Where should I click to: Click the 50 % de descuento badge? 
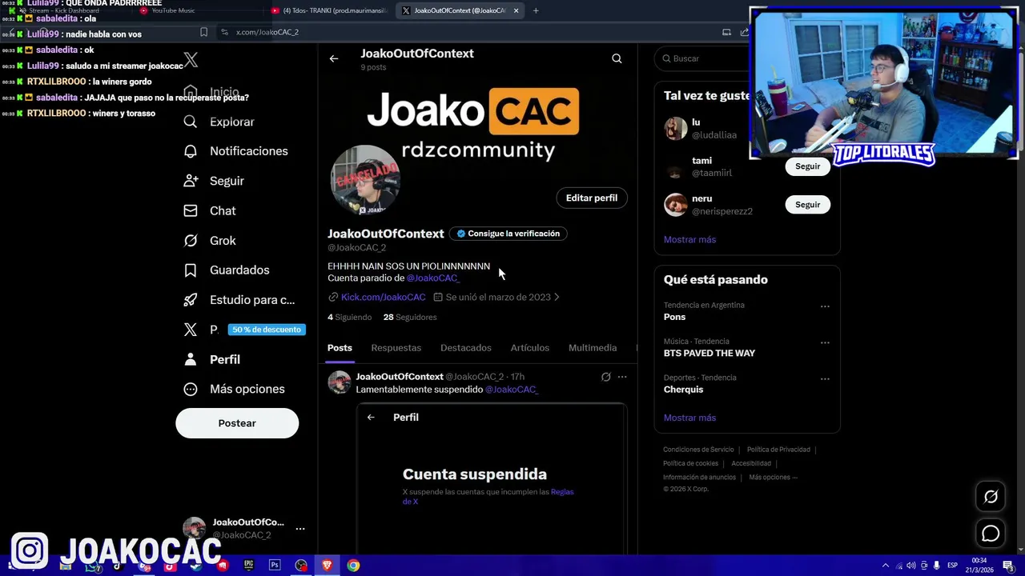tap(267, 330)
